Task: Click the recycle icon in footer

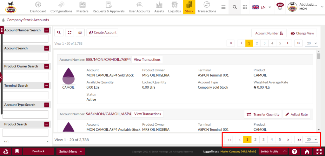Action: click(x=5, y=152)
